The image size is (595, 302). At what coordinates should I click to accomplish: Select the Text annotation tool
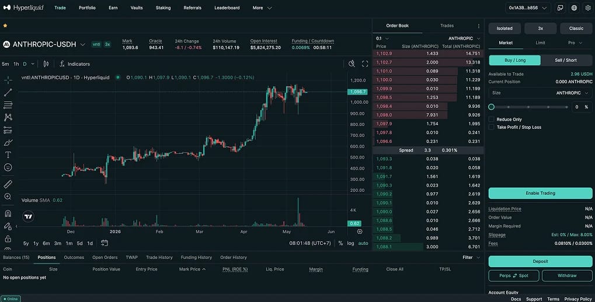[x=8, y=155]
